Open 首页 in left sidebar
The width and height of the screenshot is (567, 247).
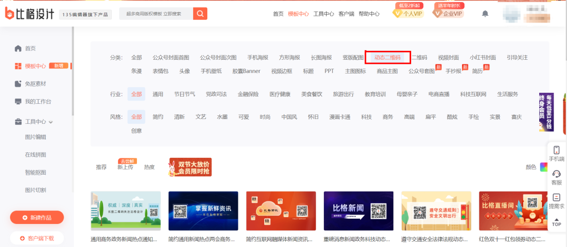pyautogui.click(x=30, y=48)
